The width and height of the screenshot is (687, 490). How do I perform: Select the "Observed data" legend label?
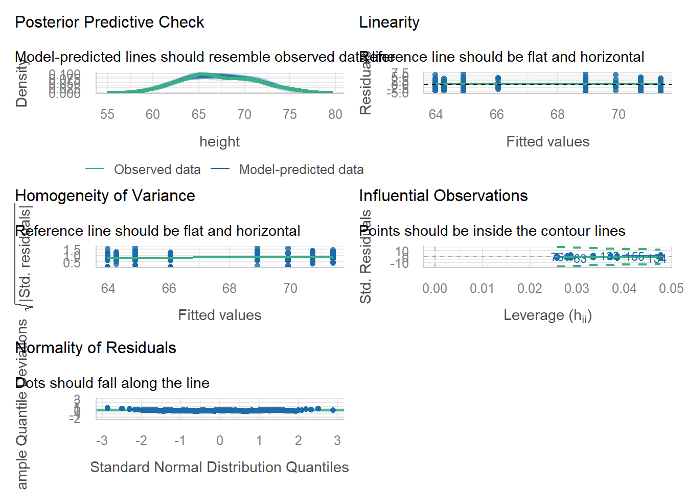point(157,169)
